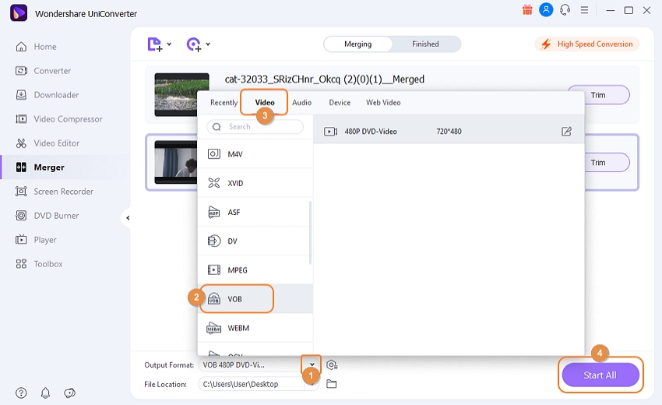This screenshot has width=662, height=405.
Task: Choose the VOB format
Action: click(255, 299)
